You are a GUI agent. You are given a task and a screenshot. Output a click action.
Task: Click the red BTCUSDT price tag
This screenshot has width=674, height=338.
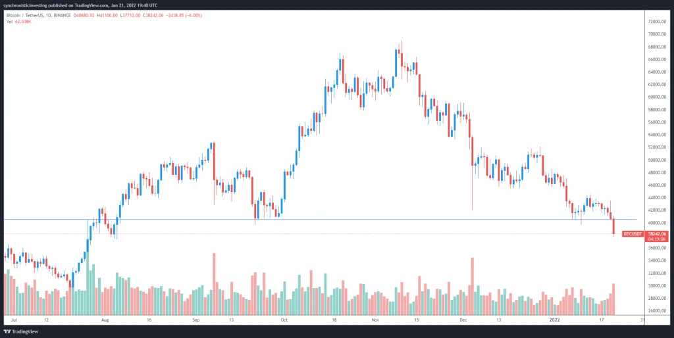pos(632,233)
